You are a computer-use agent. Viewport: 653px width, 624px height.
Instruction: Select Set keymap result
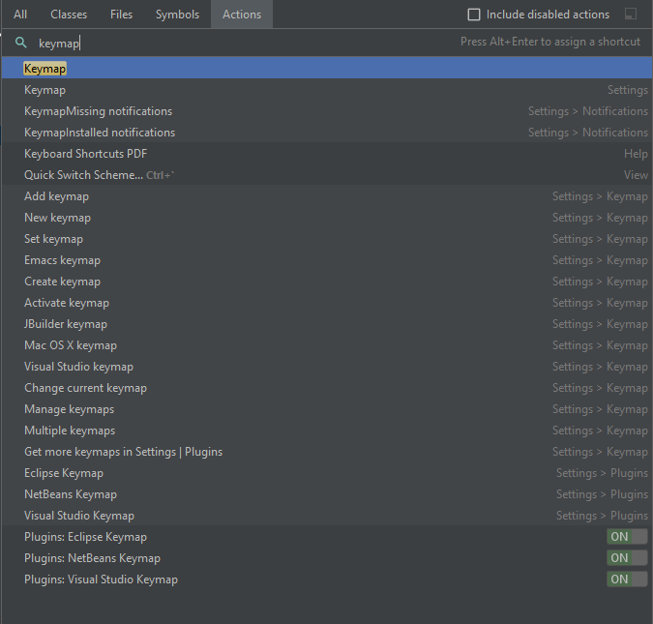point(327,238)
